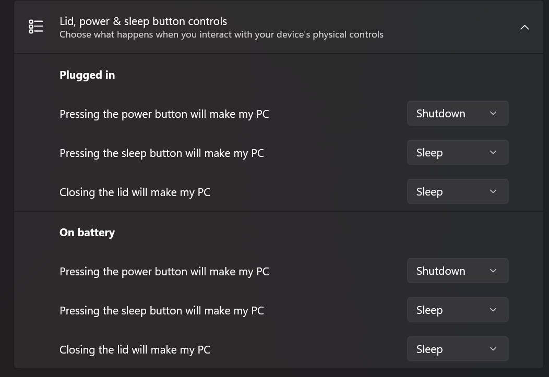Collapse the Lid, power & sleep section chevron

click(x=524, y=27)
